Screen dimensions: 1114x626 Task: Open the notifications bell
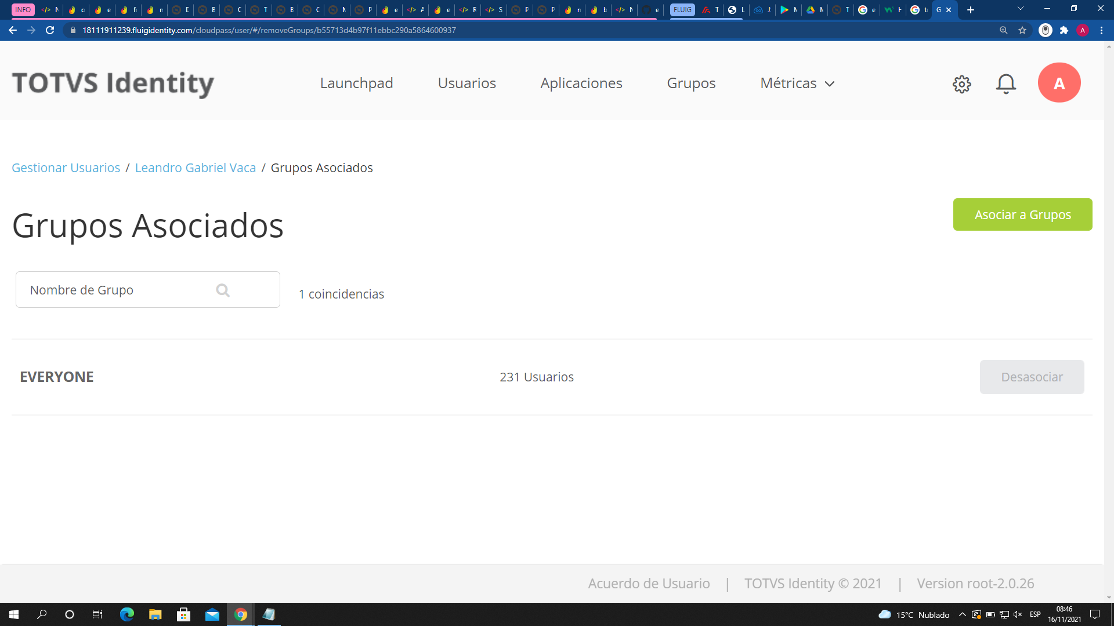tap(1006, 84)
